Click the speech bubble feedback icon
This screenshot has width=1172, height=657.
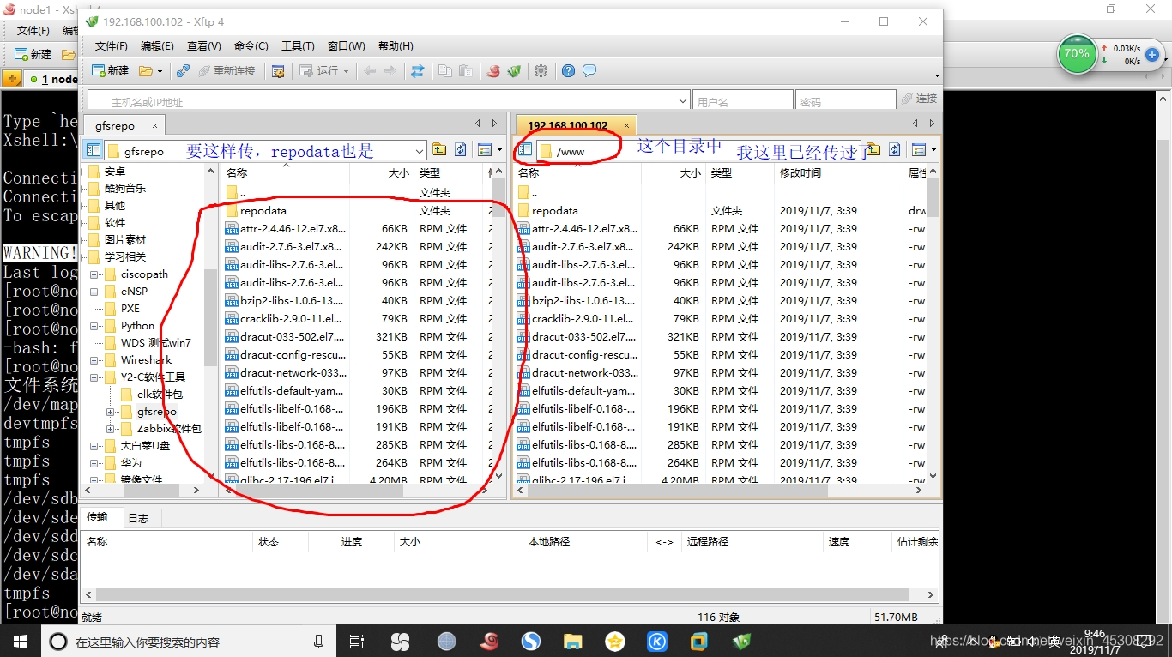pyautogui.click(x=589, y=71)
